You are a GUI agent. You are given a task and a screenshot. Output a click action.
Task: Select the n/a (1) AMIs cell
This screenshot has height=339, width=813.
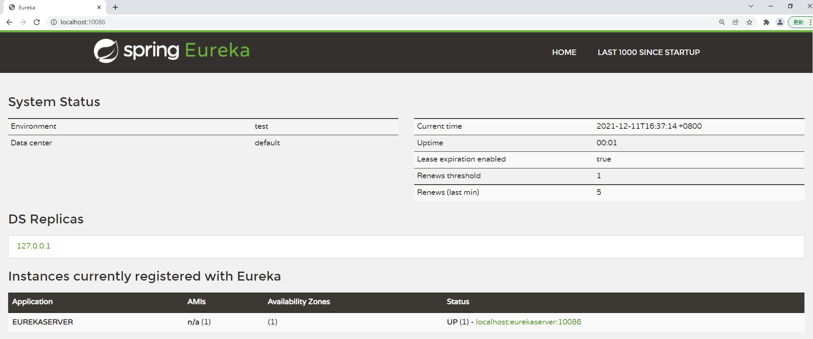click(x=199, y=322)
